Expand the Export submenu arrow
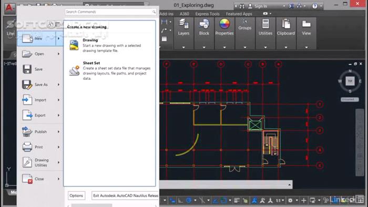The image size is (368, 207). (58, 116)
